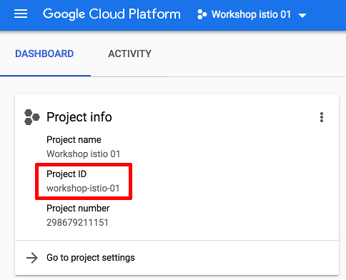Open the Workshop istio 01 project selector
This screenshot has height=280, width=346.
click(252, 14)
